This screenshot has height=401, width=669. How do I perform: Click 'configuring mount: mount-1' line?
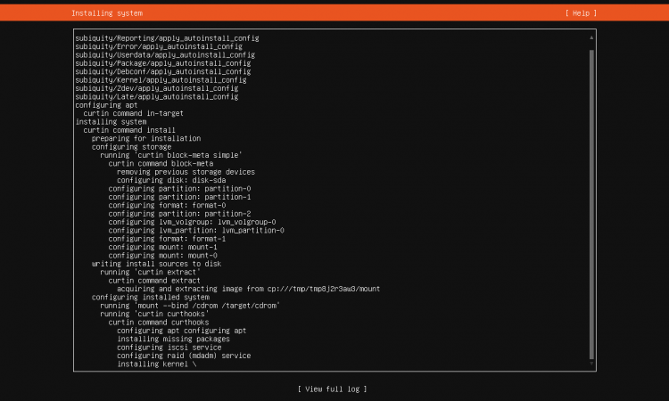tap(162, 247)
